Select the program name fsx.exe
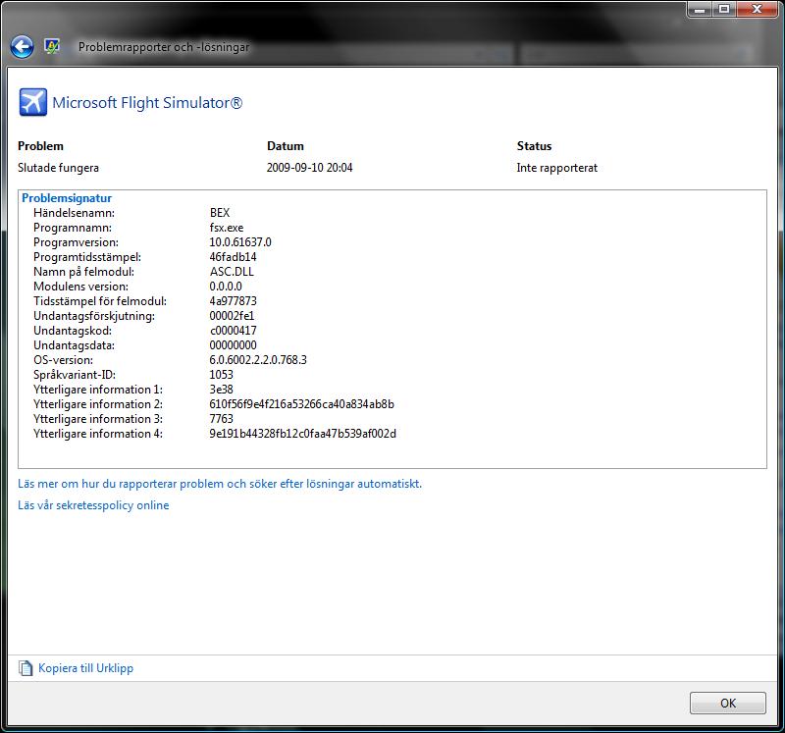Viewport: 785px width, 733px height. pyautogui.click(x=227, y=228)
